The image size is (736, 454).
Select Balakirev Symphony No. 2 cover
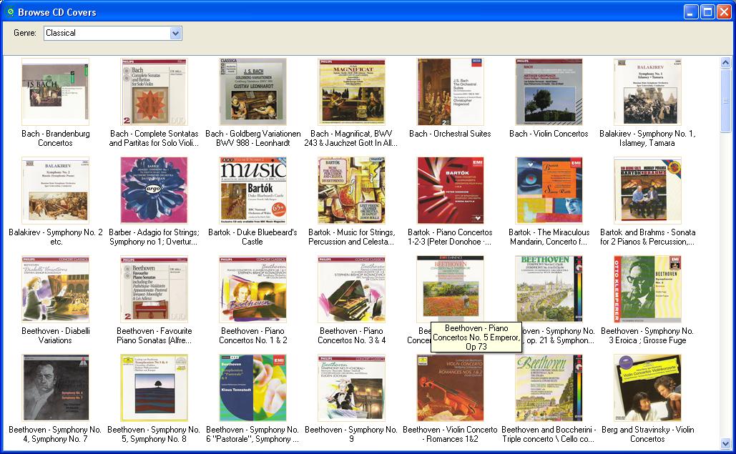(x=55, y=190)
